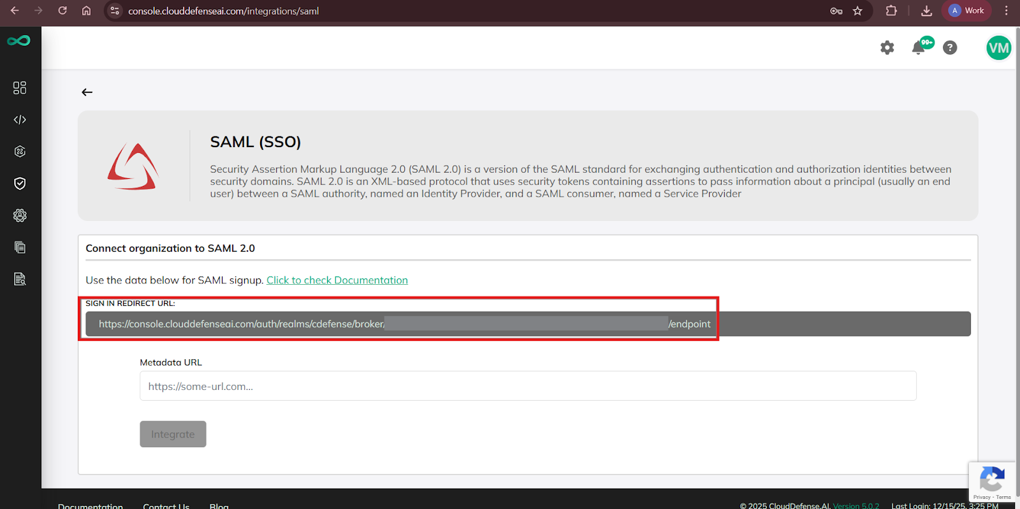Reload the page
1020x509 pixels.
pos(62,11)
